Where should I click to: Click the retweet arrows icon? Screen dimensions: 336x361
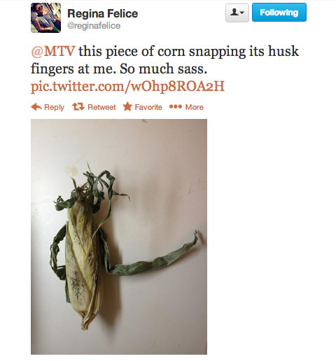point(78,106)
